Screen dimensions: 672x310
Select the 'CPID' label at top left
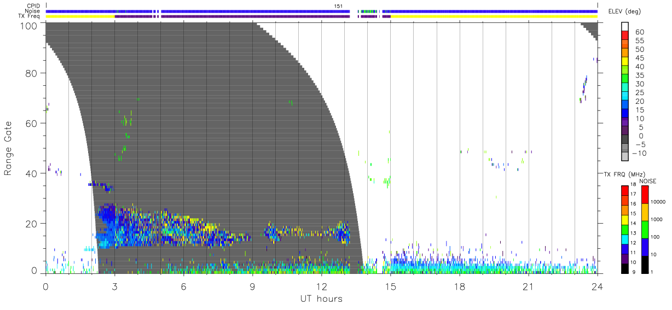(33, 6)
